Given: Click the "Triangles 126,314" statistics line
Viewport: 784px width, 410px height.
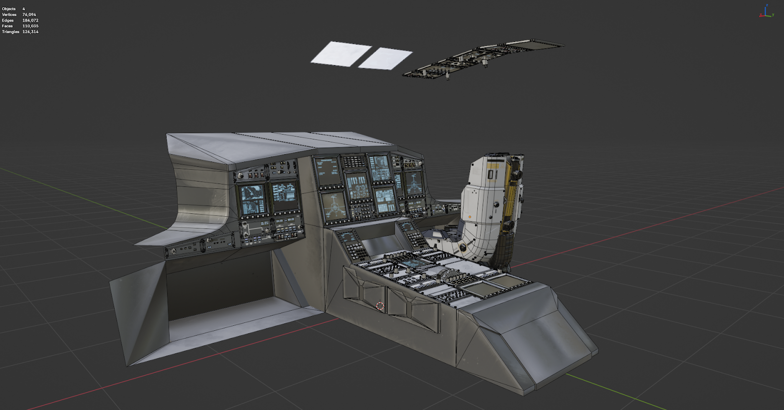Looking at the screenshot, I should [20, 32].
